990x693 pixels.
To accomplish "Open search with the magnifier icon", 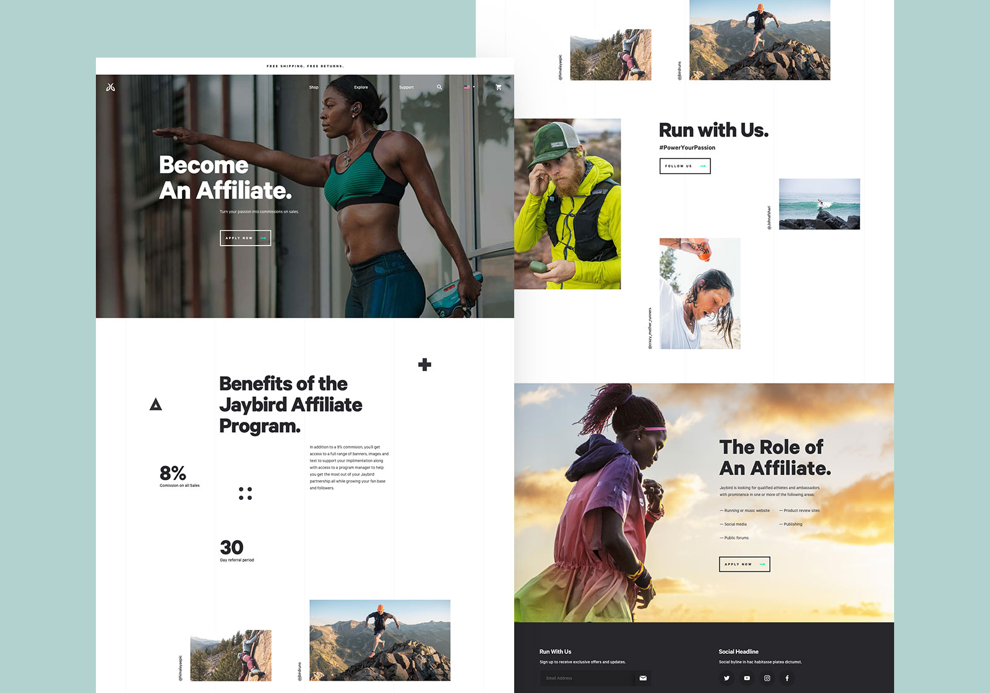I will point(439,87).
